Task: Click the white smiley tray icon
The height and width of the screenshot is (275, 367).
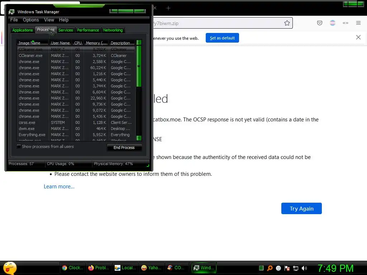Action: tap(278, 268)
